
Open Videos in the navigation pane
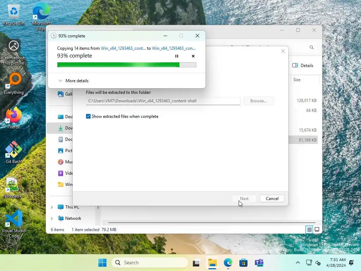pos(65,173)
